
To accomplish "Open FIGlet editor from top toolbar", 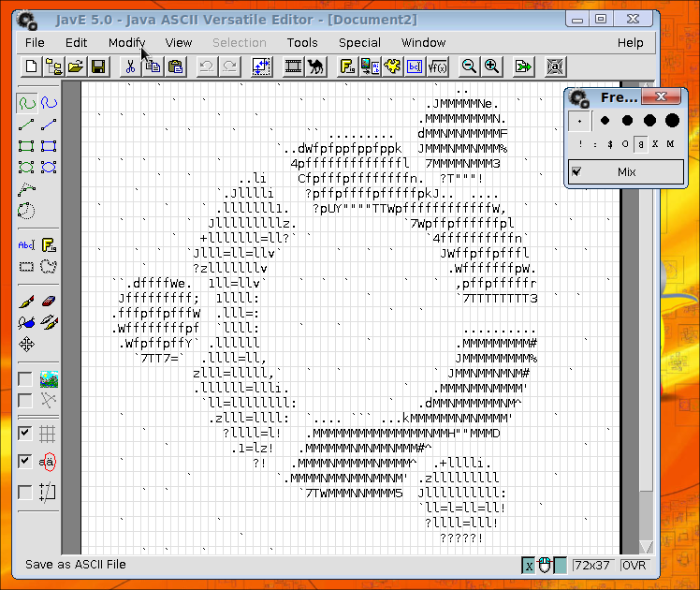I will [x=347, y=67].
